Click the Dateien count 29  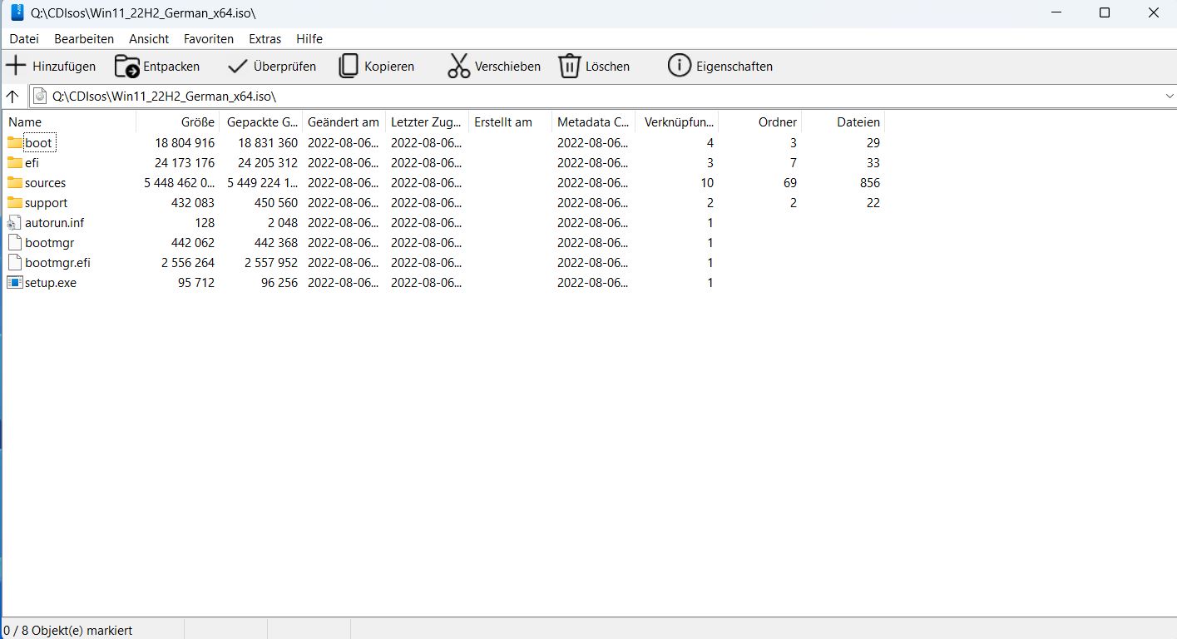click(873, 142)
